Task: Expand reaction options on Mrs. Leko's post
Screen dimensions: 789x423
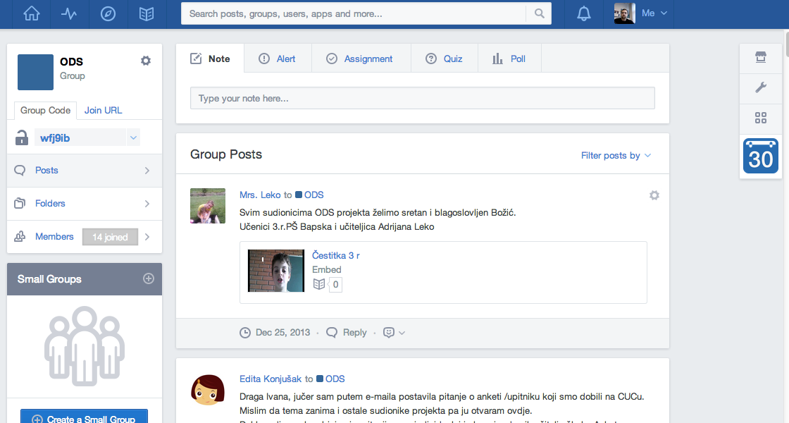Action: 394,333
